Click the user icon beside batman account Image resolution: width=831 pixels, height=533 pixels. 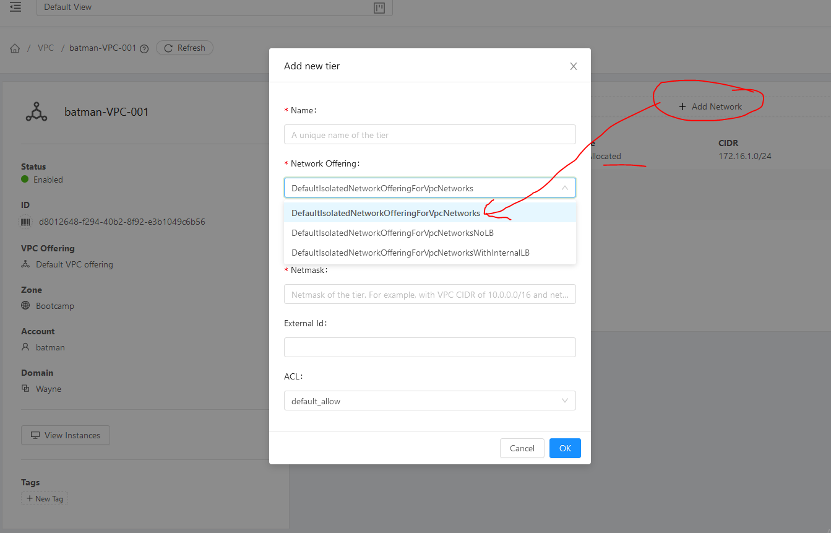(x=25, y=347)
